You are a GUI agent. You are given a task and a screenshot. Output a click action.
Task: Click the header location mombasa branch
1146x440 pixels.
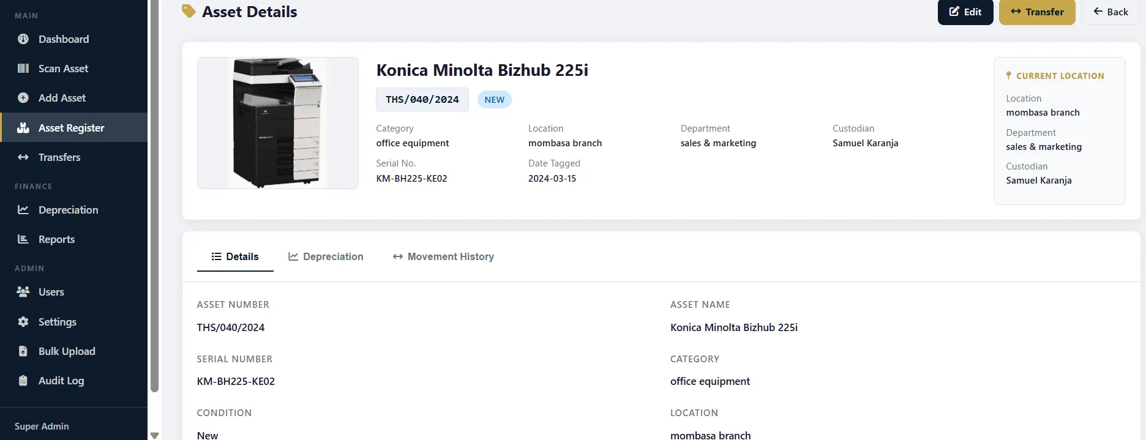[x=565, y=143]
